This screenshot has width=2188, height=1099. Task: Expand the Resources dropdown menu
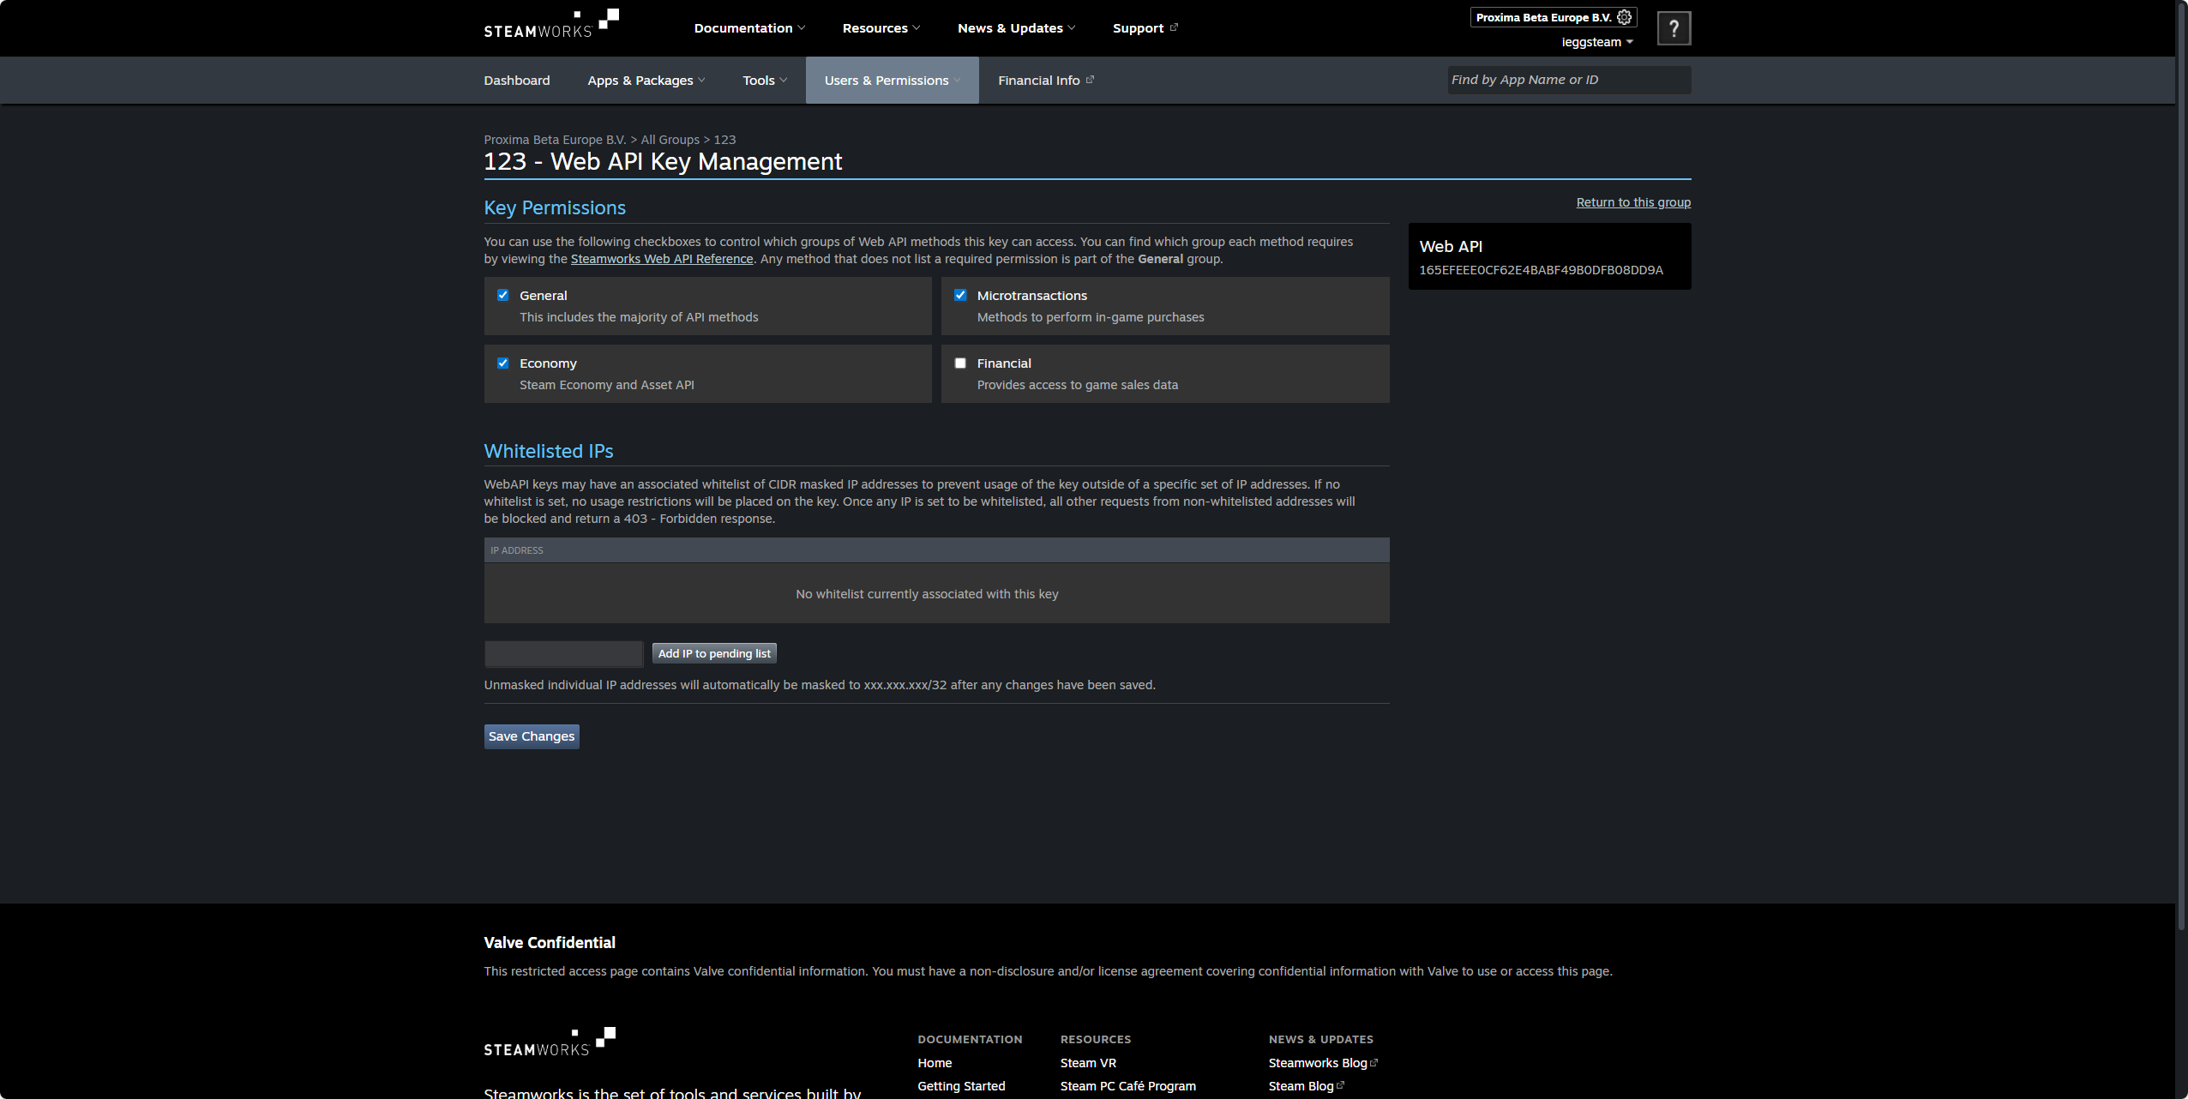click(x=881, y=28)
